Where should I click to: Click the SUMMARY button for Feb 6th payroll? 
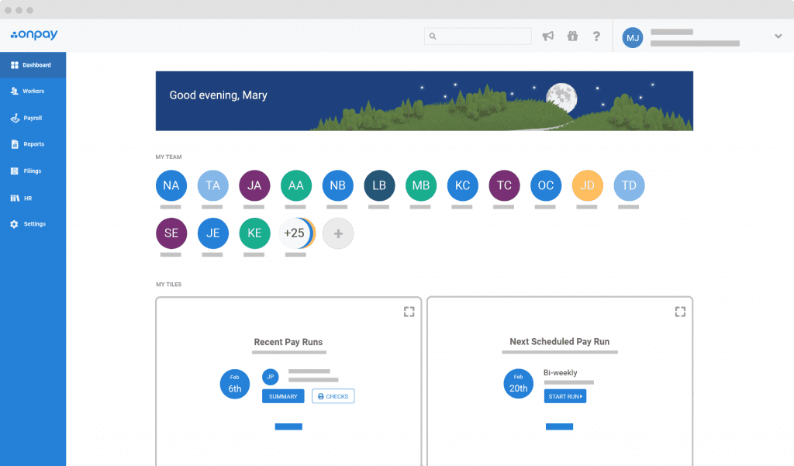point(282,395)
